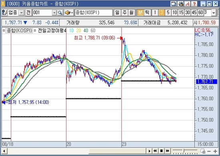Select the 10 minute interval button
Viewport: 220px width, 156px height.
174,13
